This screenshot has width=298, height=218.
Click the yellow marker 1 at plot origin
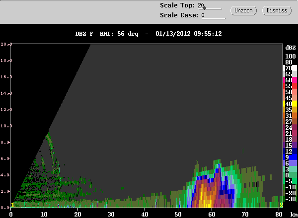click(x=13, y=204)
